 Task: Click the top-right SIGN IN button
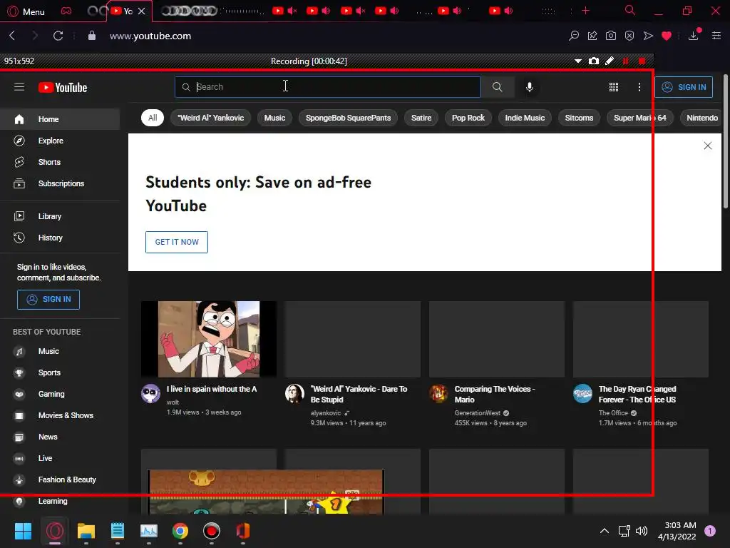point(684,86)
